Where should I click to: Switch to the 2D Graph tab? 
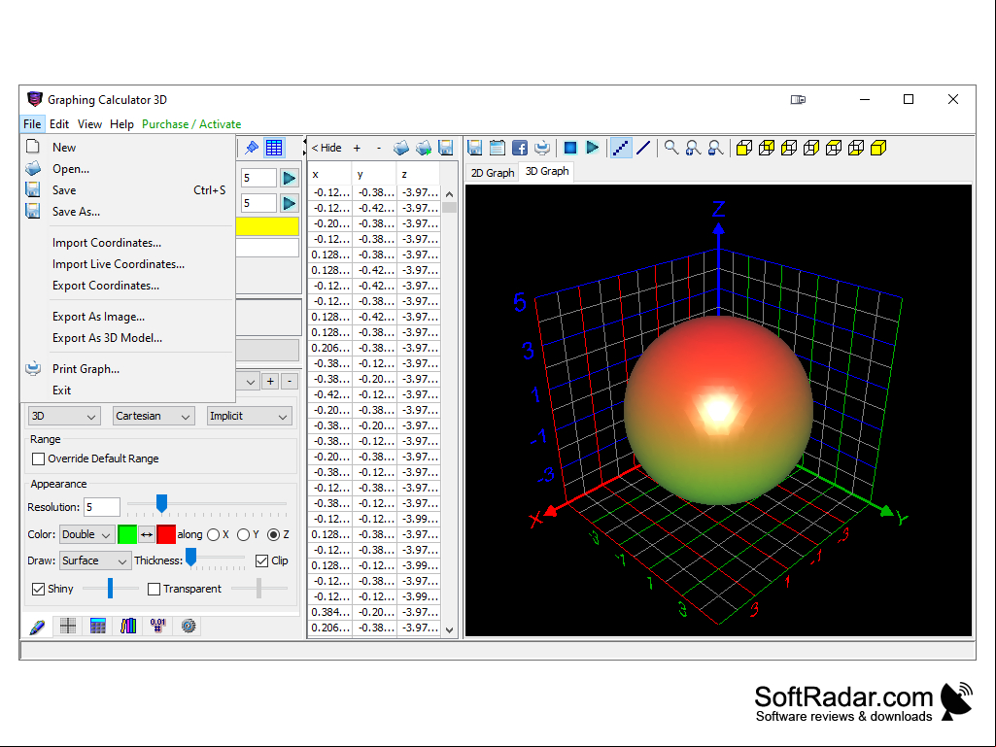(x=493, y=173)
